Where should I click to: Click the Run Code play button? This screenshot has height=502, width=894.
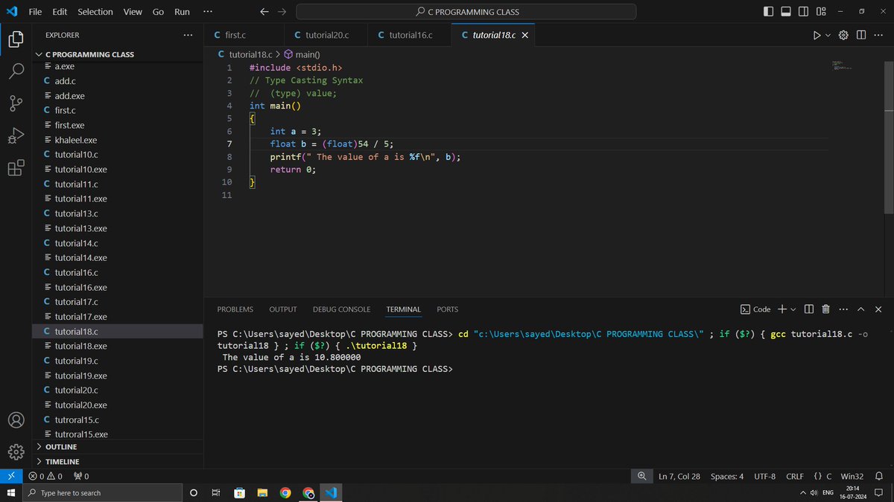coord(817,35)
